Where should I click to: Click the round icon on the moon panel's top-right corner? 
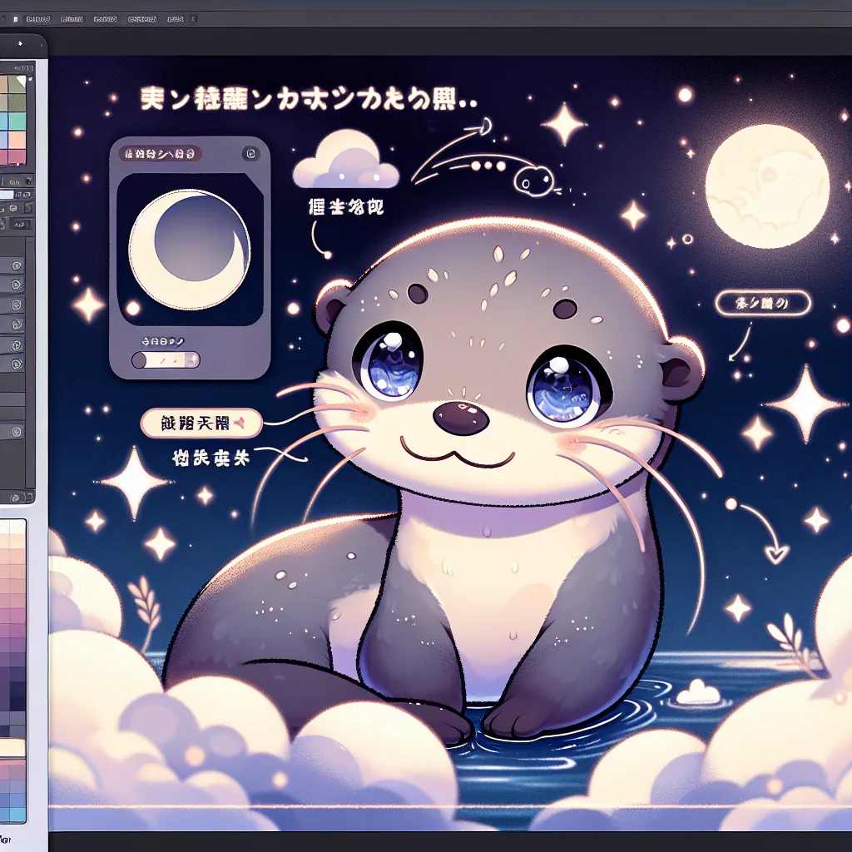[250, 154]
